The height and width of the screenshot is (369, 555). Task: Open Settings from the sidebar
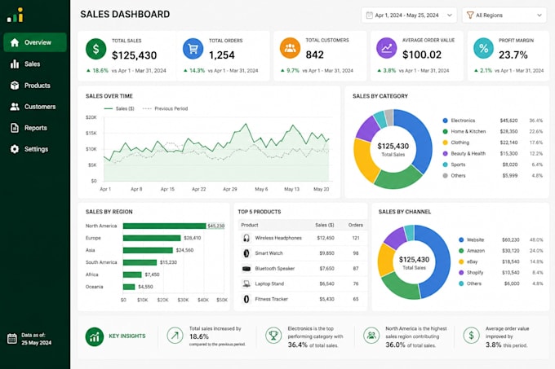click(35, 149)
